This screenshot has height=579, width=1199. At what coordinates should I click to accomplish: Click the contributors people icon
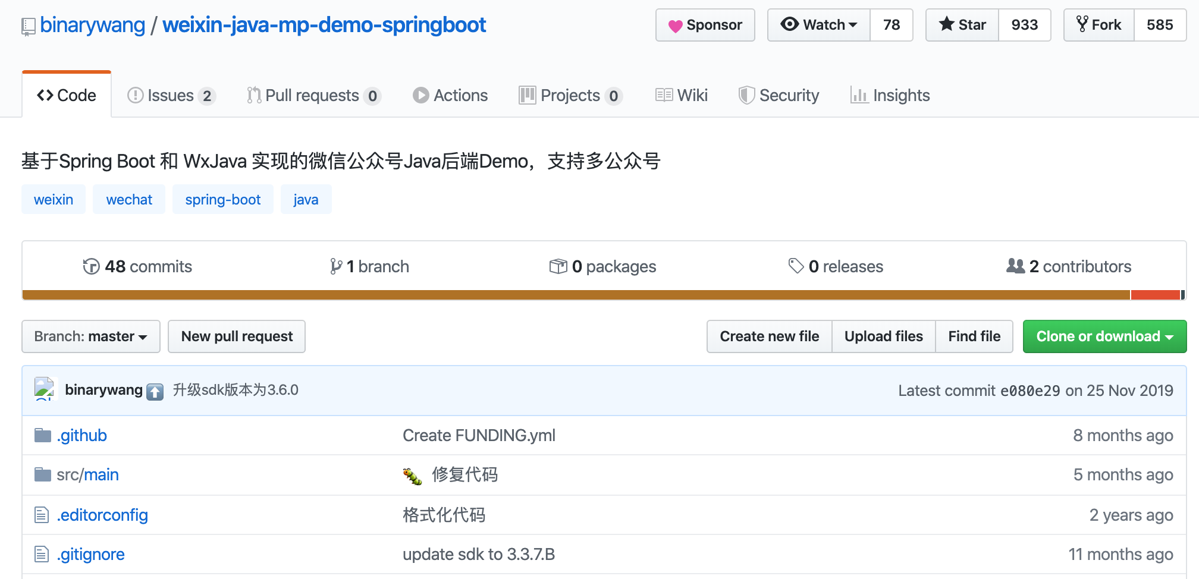[x=1015, y=266]
